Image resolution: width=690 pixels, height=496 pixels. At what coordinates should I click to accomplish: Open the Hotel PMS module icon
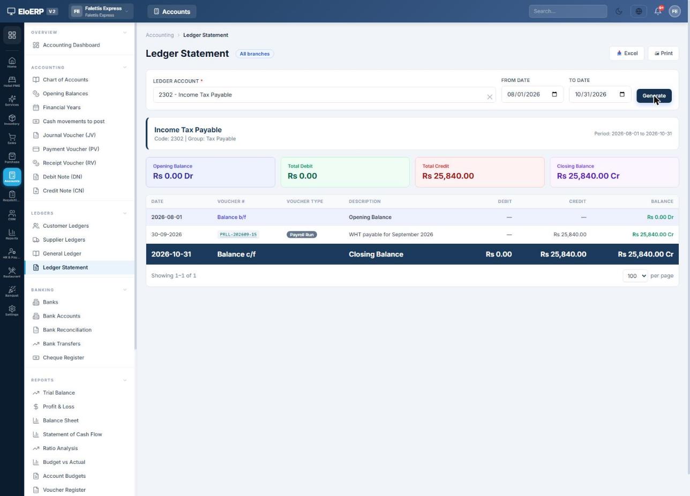pos(12,81)
